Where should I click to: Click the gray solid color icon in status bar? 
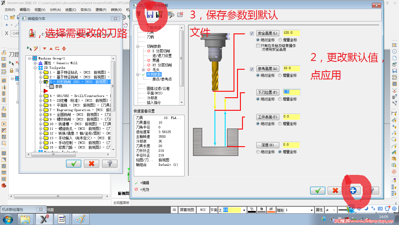pos(261,210)
